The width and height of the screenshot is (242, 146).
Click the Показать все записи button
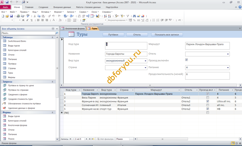(167, 35)
